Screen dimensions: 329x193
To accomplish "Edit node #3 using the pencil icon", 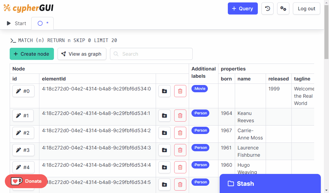I will tap(23, 150).
